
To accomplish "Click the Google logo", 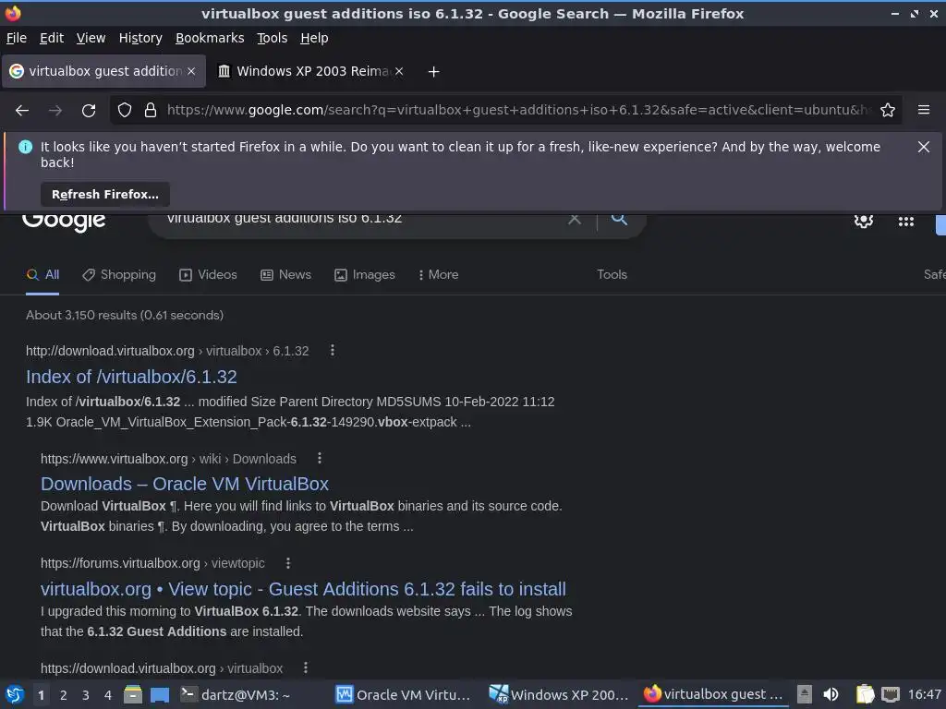I will (x=64, y=222).
